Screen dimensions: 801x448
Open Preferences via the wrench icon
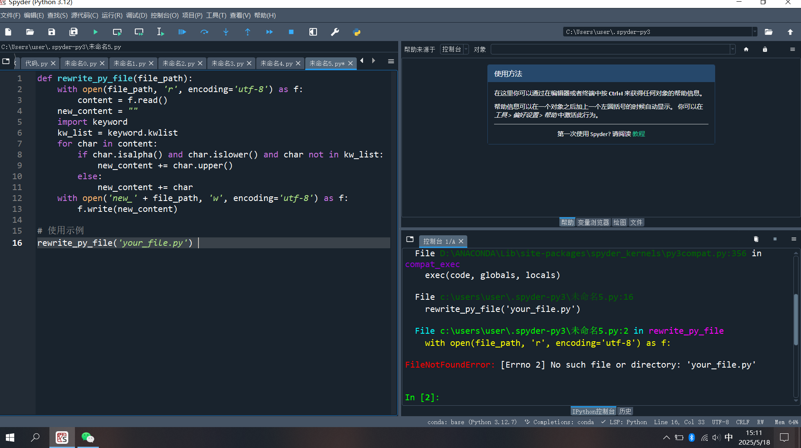pyautogui.click(x=335, y=32)
